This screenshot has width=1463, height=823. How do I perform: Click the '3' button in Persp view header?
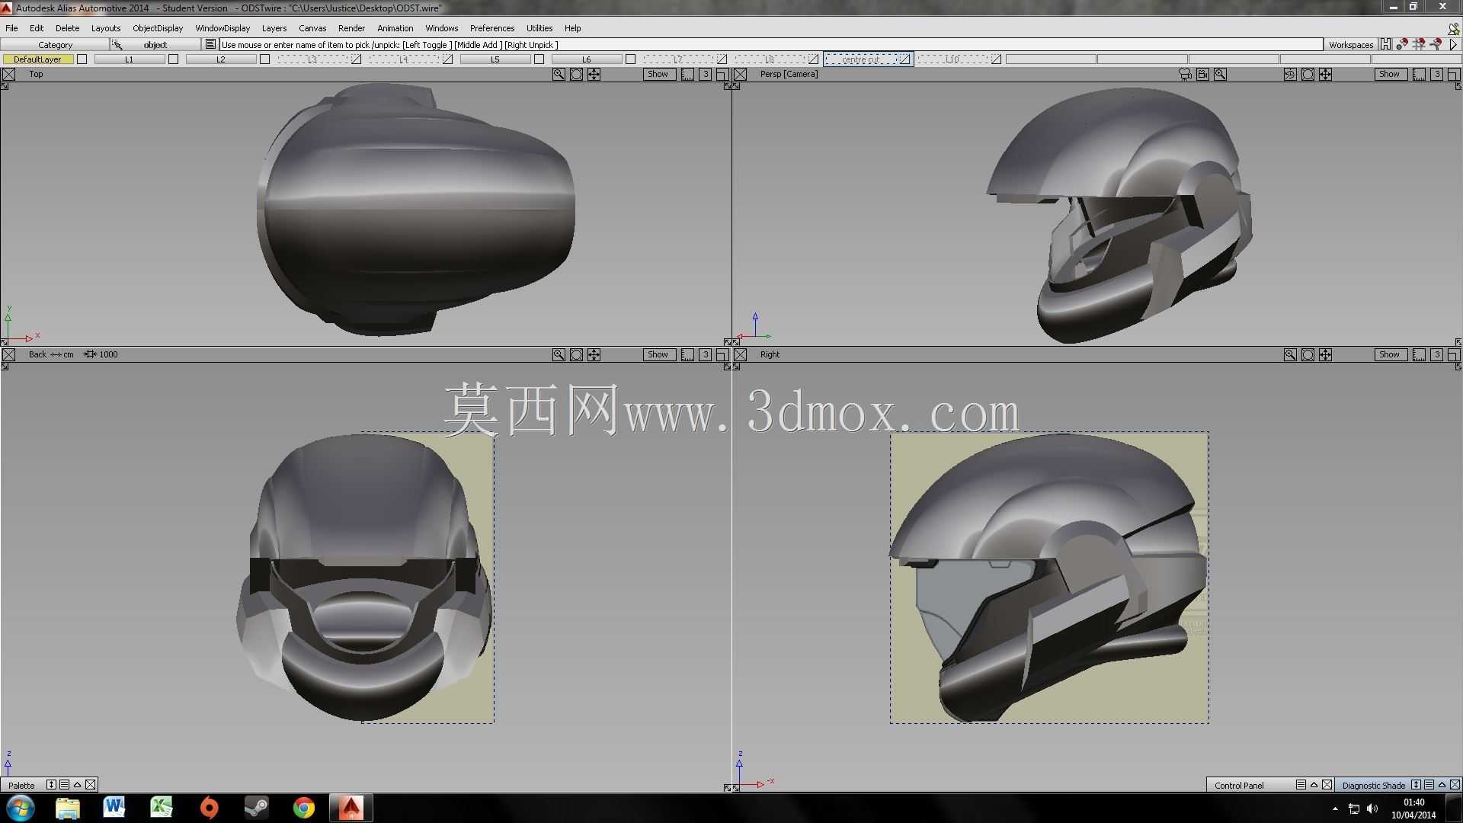tap(1437, 75)
